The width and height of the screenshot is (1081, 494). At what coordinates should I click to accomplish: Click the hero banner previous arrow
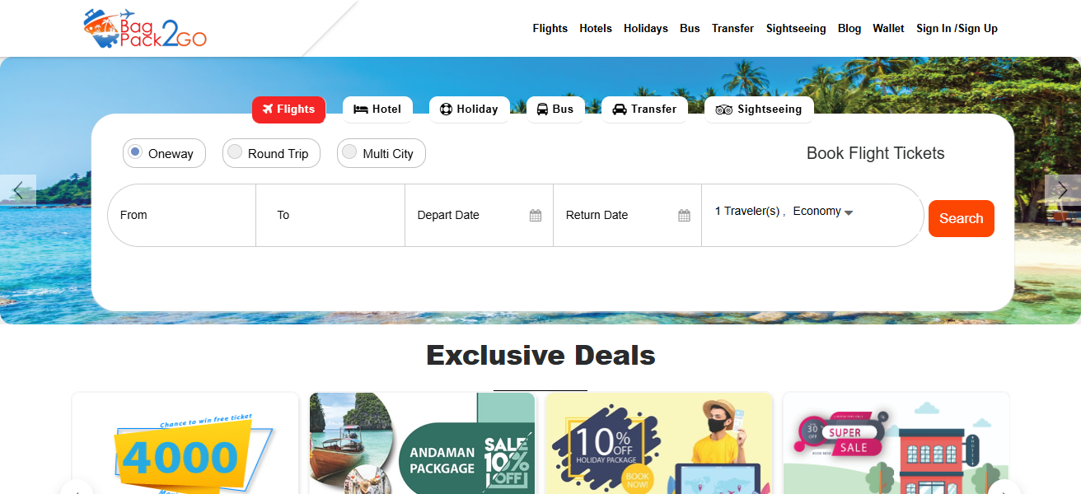pyautogui.click(x=18, y=190)
